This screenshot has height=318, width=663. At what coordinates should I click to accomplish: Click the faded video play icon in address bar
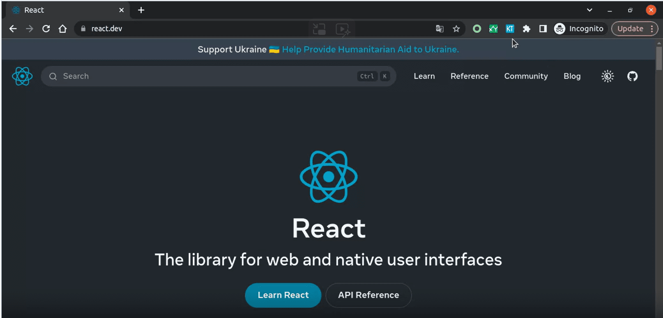pyautogui.click(x=343, y=29)
